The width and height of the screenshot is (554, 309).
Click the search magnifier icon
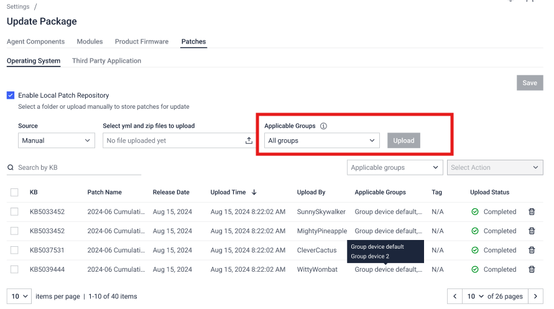coord(11,168)
